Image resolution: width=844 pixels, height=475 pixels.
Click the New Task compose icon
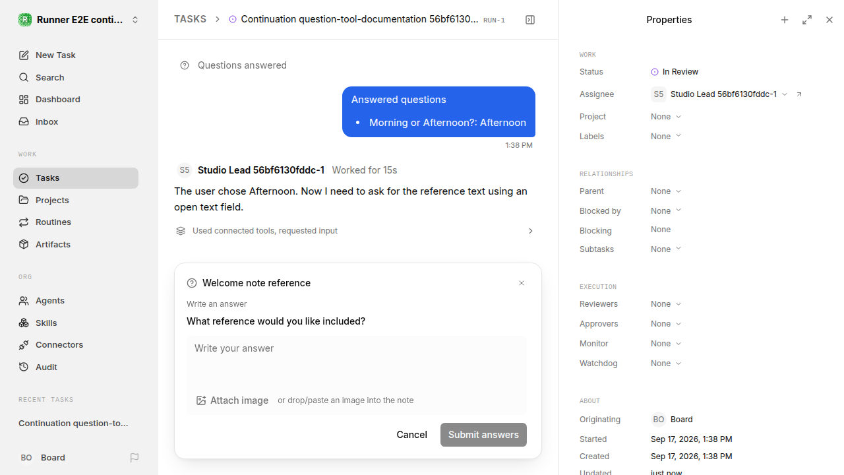(x=24, y=55)
